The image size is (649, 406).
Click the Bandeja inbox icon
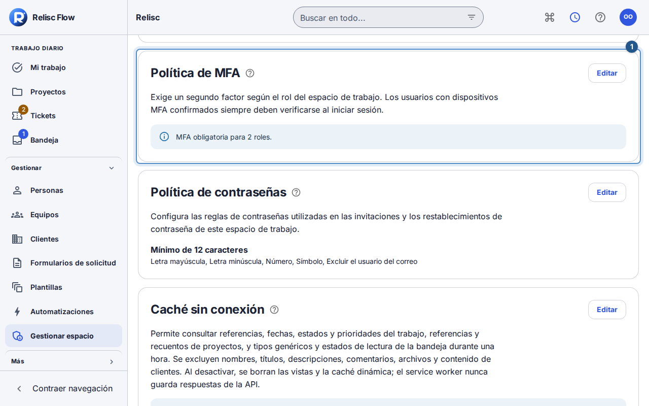pyautogui.click(x=17, y=140)
